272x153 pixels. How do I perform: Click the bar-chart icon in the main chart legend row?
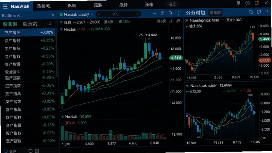171,21
